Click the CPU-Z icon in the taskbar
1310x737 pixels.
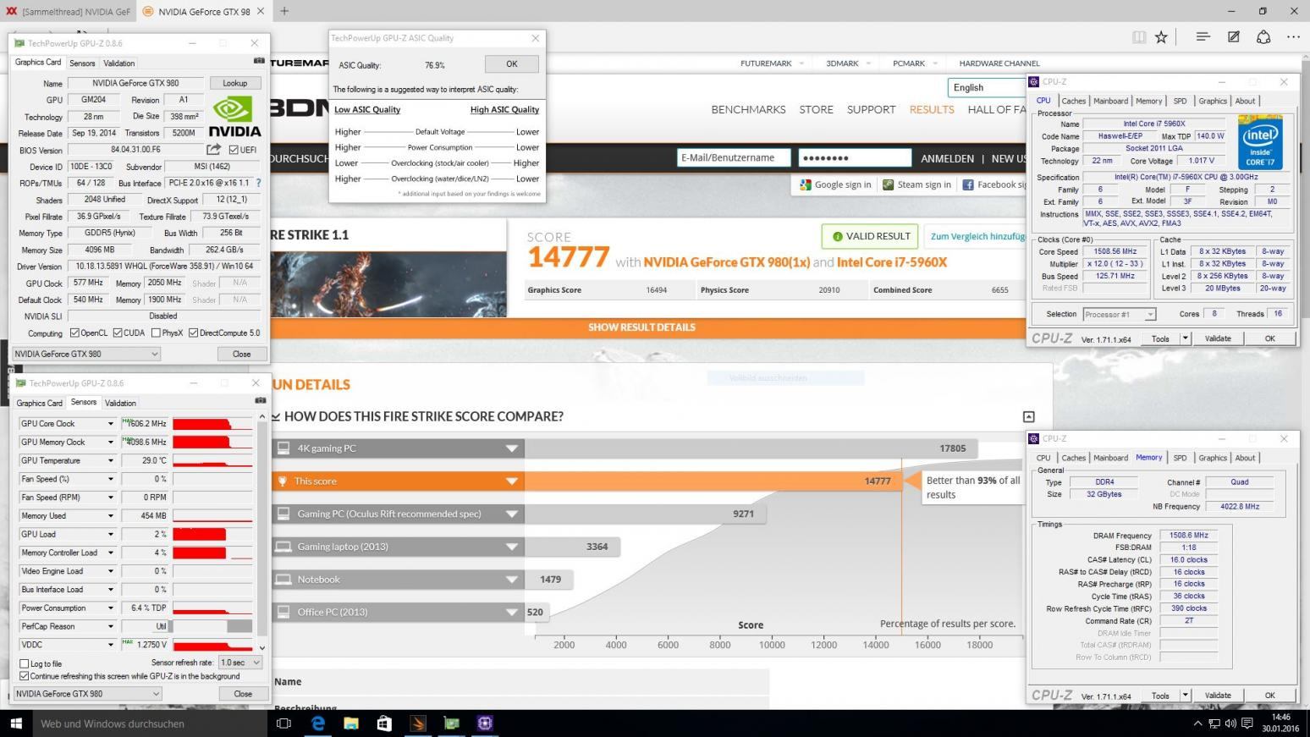click(484, 723)
